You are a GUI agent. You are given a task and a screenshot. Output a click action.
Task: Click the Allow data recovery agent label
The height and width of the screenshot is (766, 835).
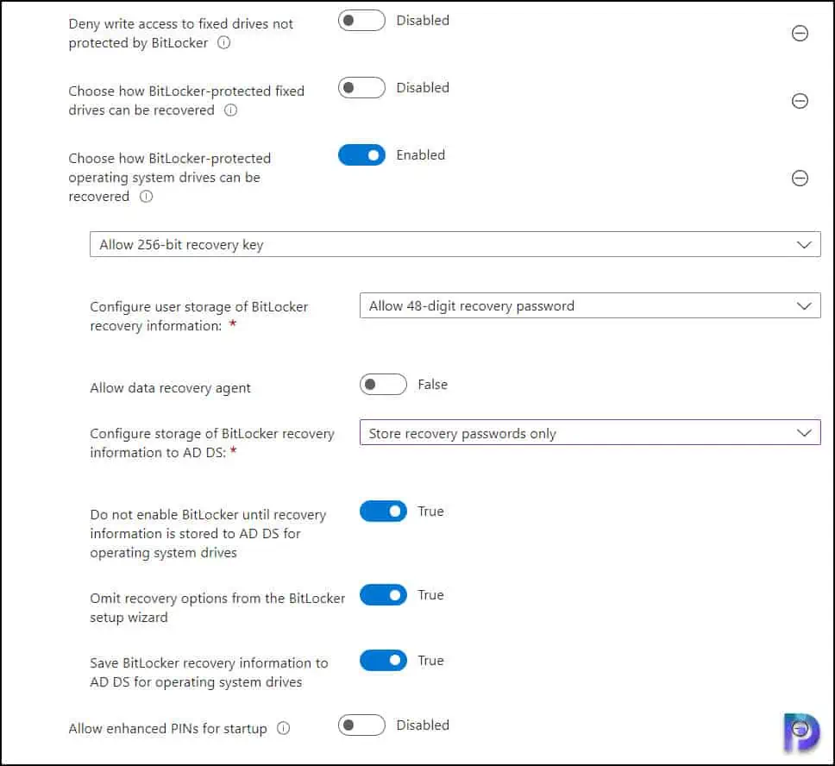171,388
